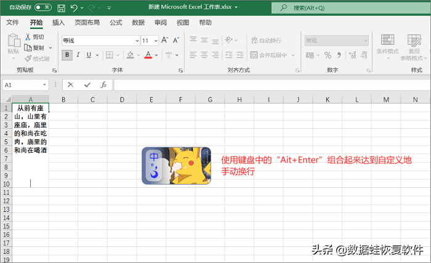Viewport: 431px width, 263px height.
Task: Toggle AutoSave (自动保存) switch
Action: 43,7
